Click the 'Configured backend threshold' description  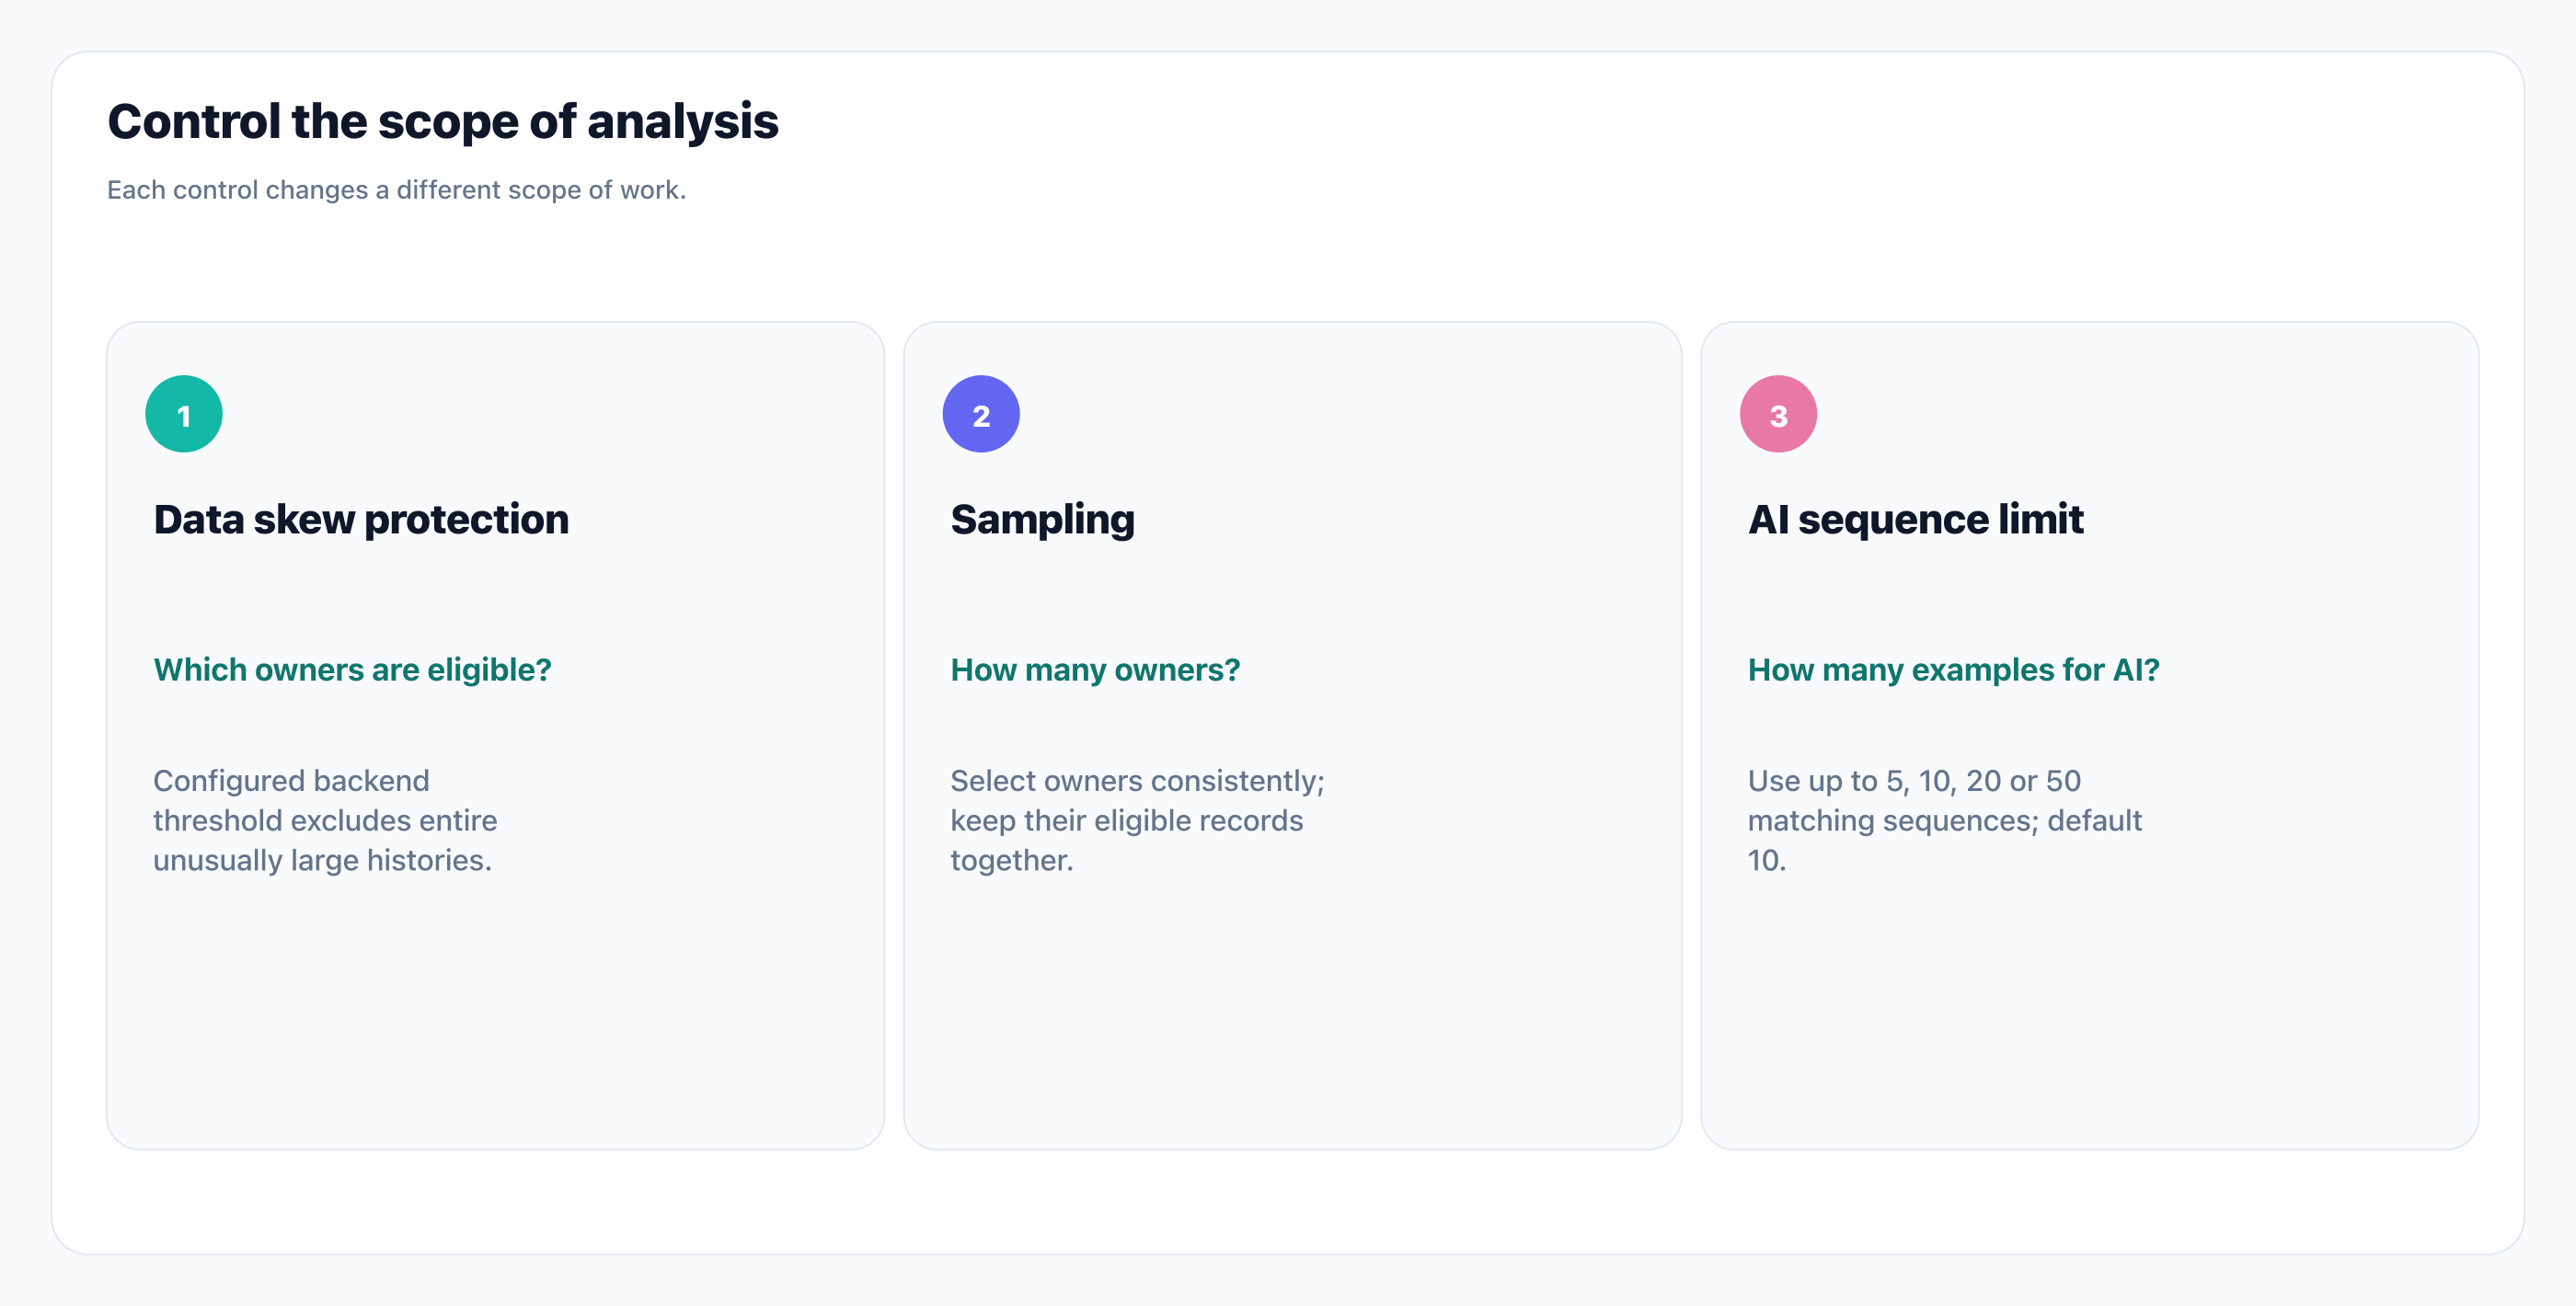pyautogui.click(x=325, y=820)
